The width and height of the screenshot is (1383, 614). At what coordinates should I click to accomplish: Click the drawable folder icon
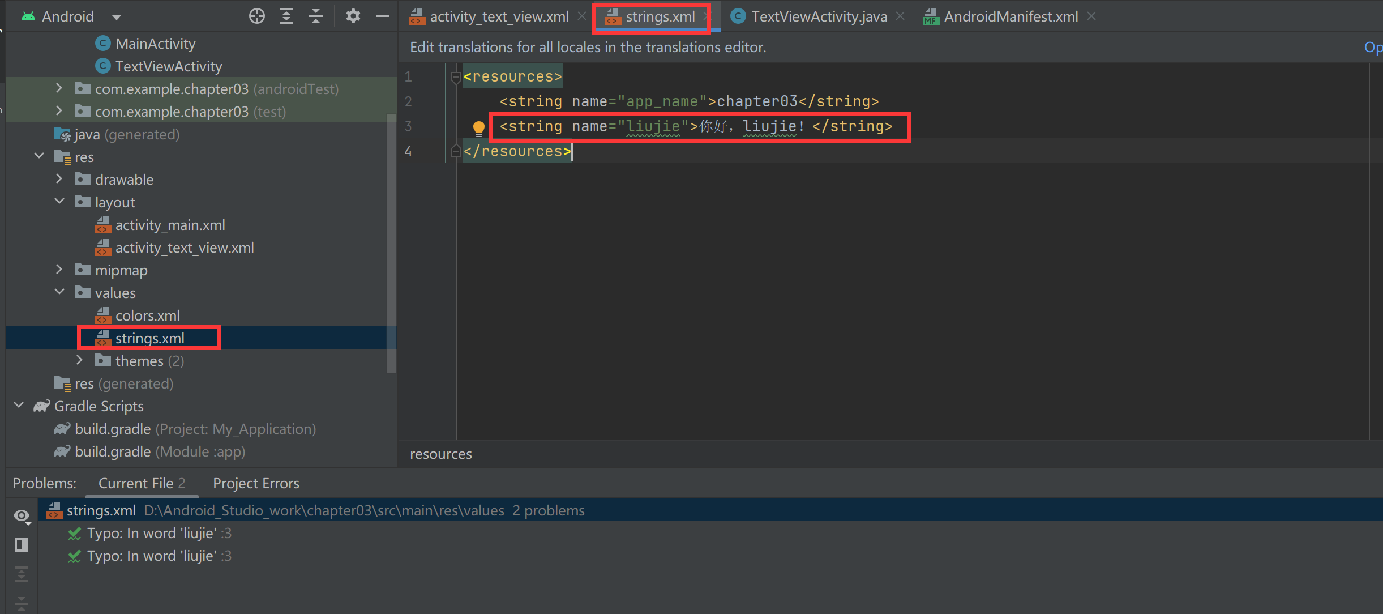coord(83,179)
